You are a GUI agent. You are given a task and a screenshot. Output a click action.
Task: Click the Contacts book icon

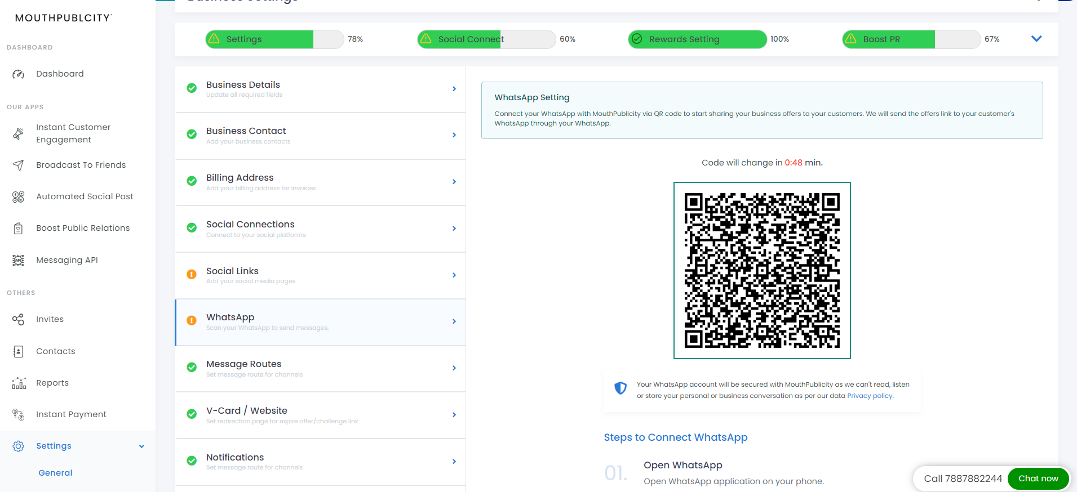click(18, 351)
